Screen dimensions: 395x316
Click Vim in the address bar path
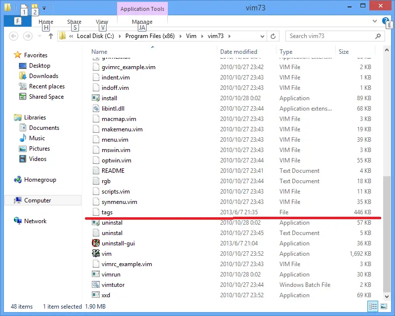coord(191,36)
